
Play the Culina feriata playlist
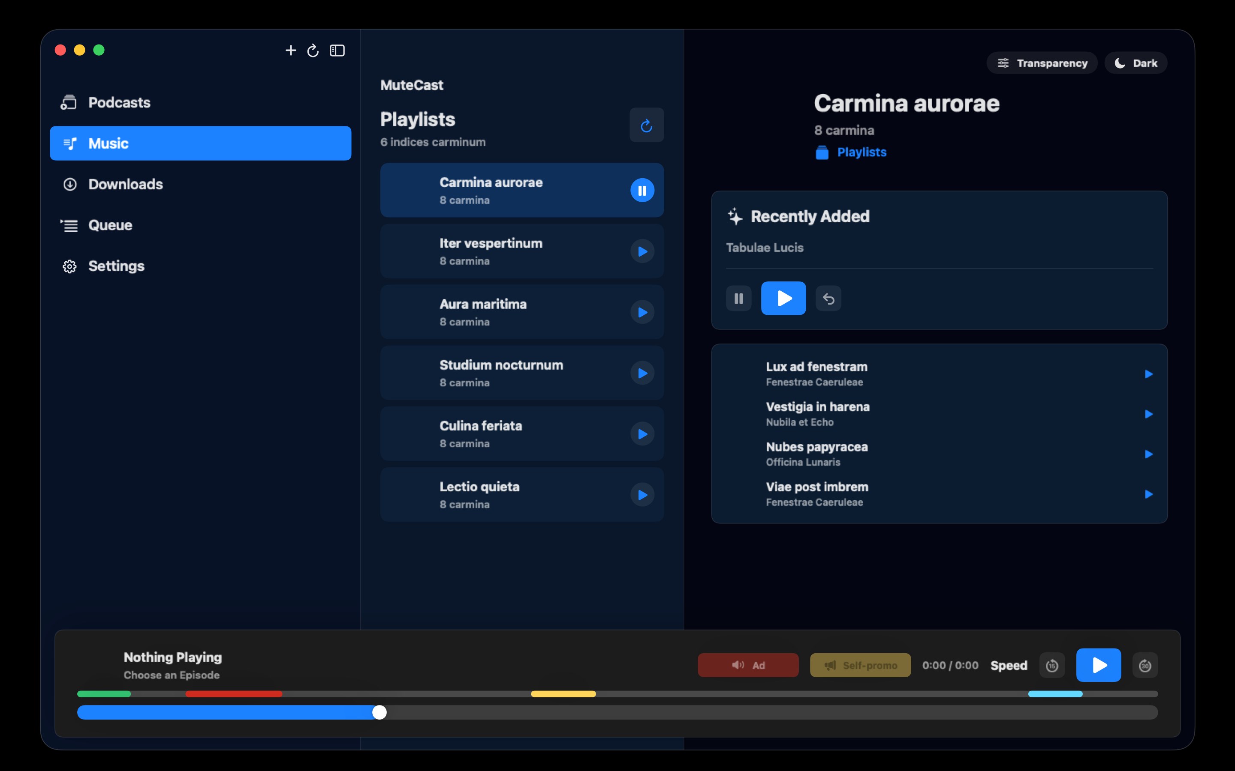[642, 434]
